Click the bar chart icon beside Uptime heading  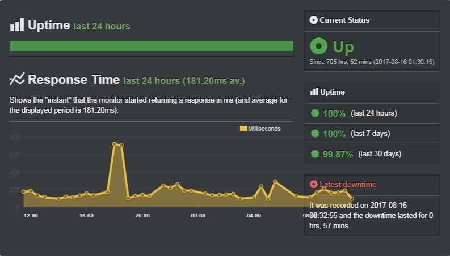tap(17, 25)
